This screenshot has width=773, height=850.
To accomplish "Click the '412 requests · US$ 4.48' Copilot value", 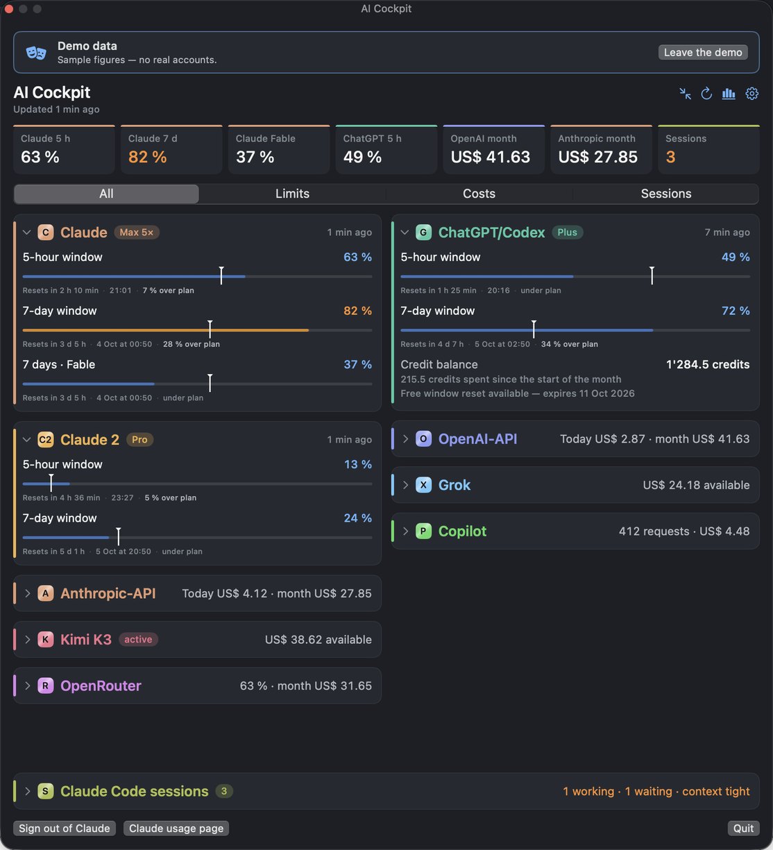I will 684,532.
